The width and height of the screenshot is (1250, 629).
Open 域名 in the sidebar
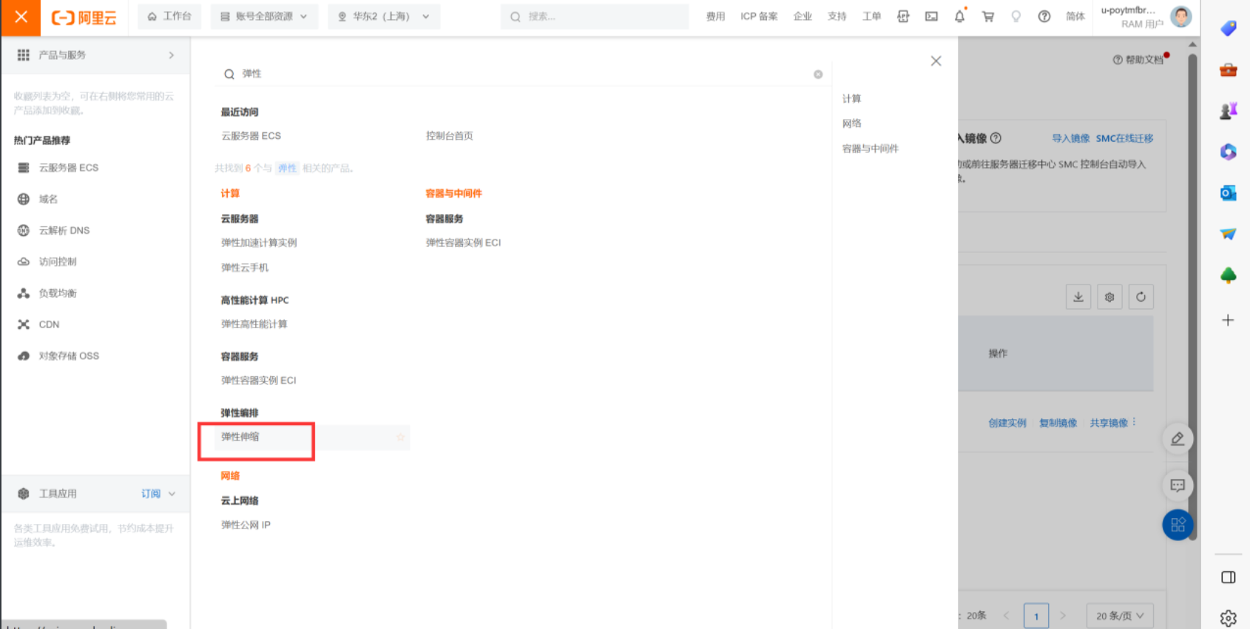48,199
